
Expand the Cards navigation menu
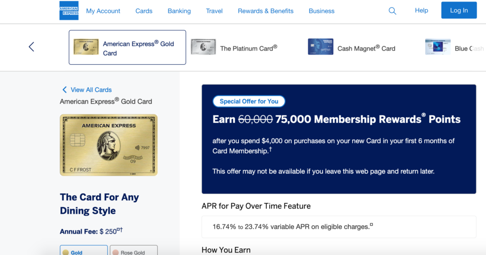pos(144,11)
